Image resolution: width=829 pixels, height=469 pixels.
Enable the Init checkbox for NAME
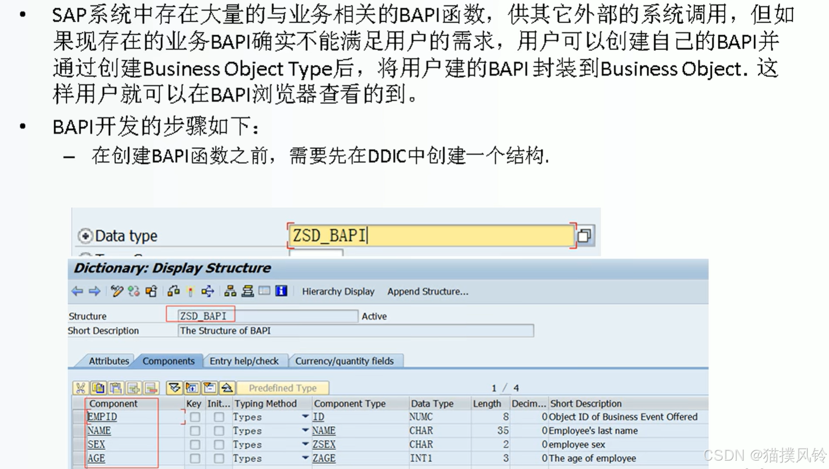coord(218,430)
